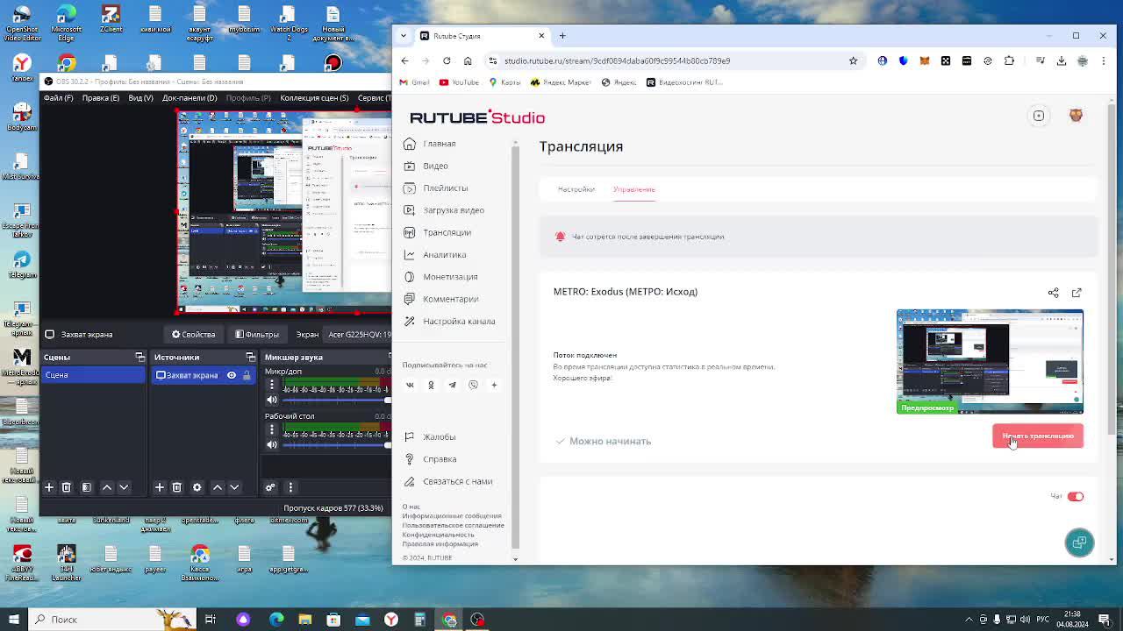1123x631 pixels.
Task: Open browser downloads icon
Action: pos(1061,60)
